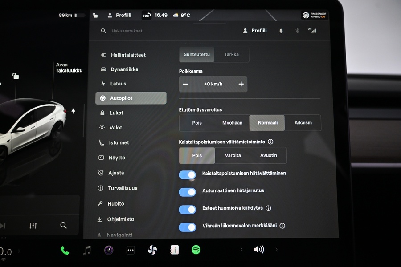Open the music player icon
The height and width of the screenshot is (267, 401).
[x=86, y=250]
